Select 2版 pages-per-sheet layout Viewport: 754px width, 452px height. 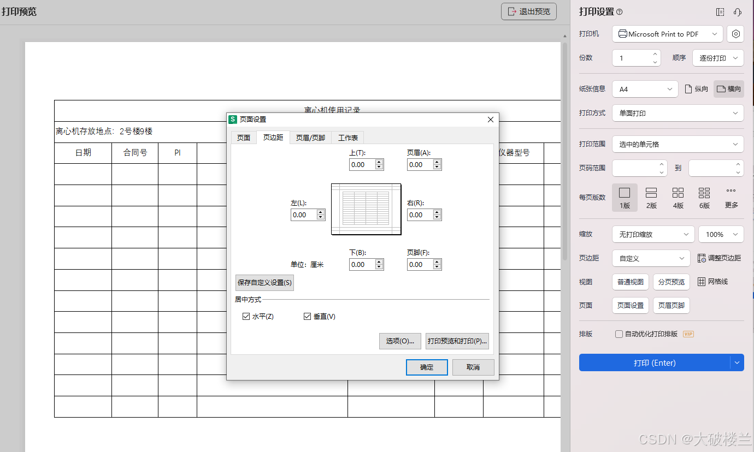click(651, 198)
